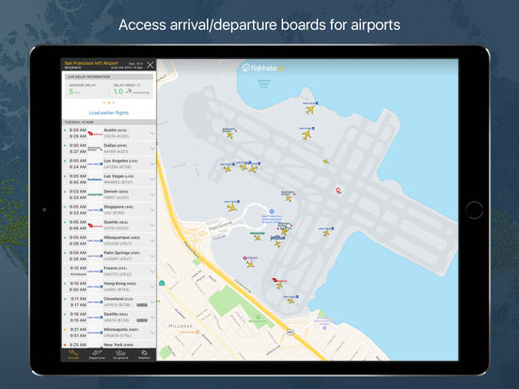Open the Denver flight from the list

(108, 194)
